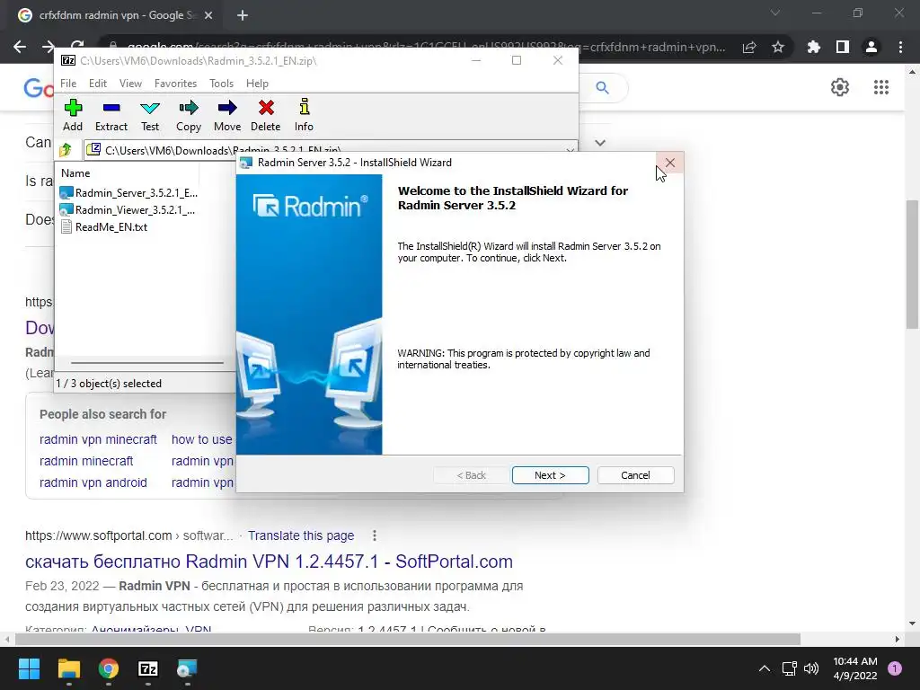Go forward in the Chrome browser
The image size is (920, 690).
coord(49,47)
